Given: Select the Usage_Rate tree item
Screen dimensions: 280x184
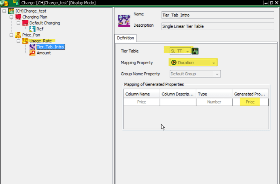Looking at the screenshot, I should 40,41.
